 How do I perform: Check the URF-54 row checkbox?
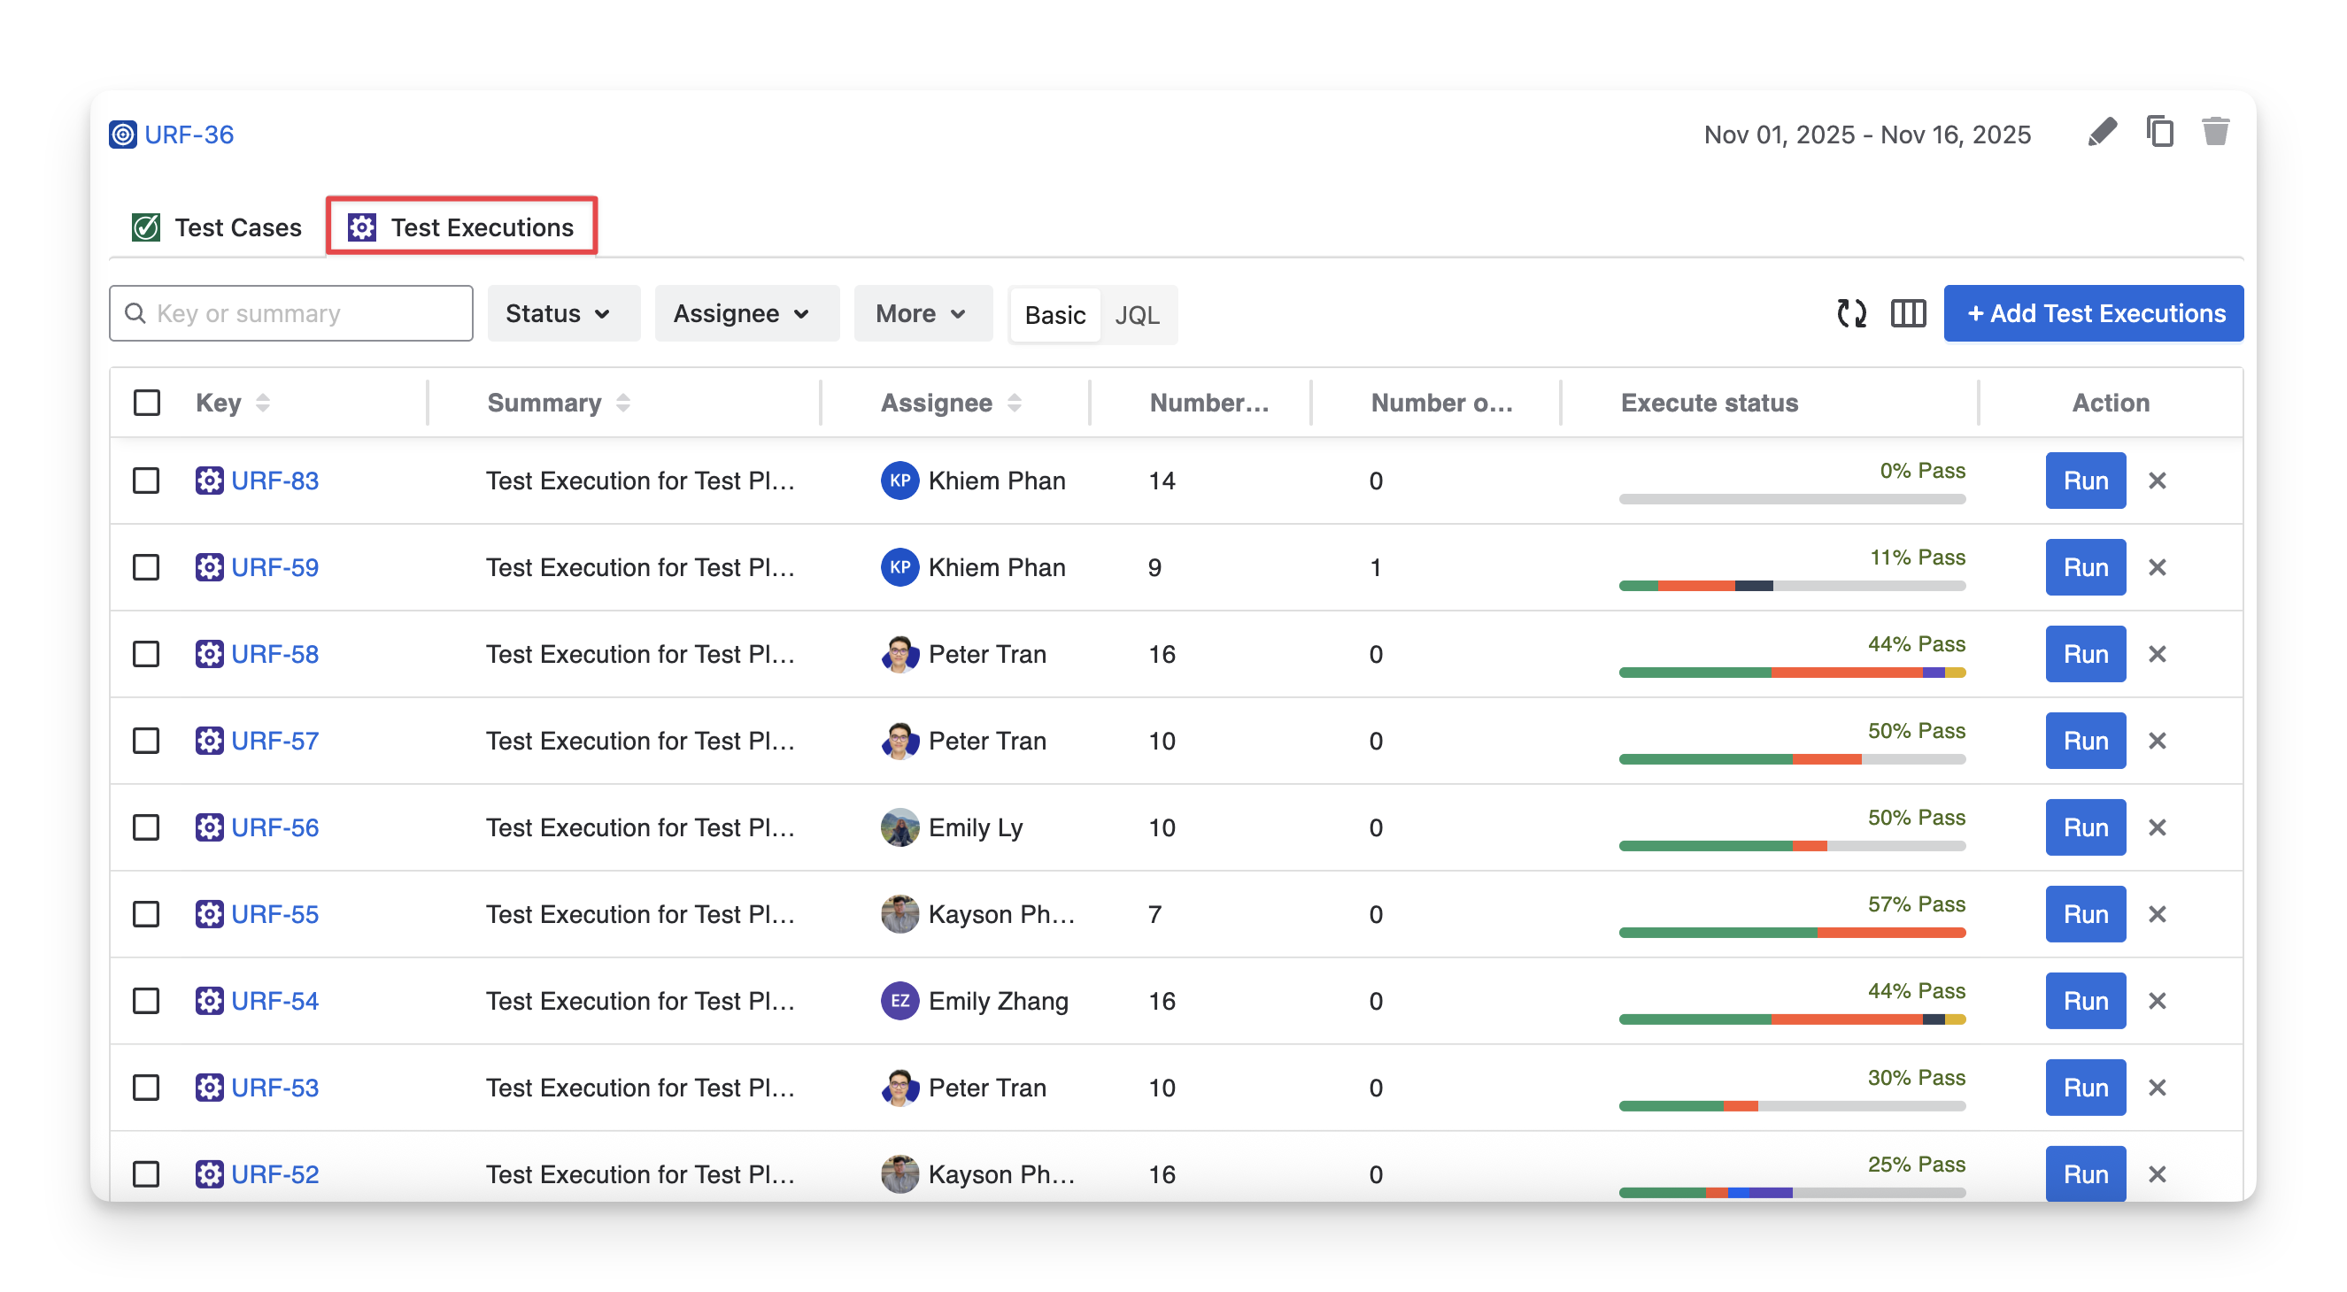click(x=147, y=1001)
